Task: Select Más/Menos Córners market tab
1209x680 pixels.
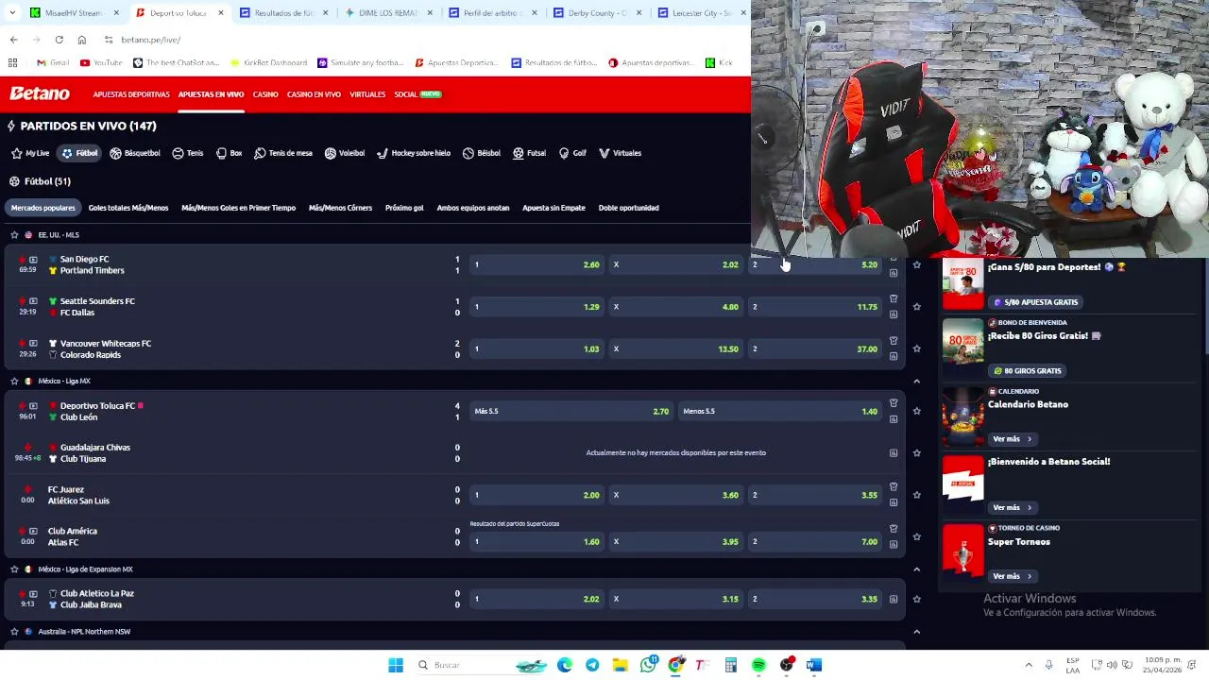Action: click(x=340, y=208)
